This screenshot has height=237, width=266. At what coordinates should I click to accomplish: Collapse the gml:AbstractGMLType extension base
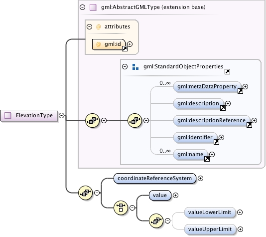[x=83, y=7]
